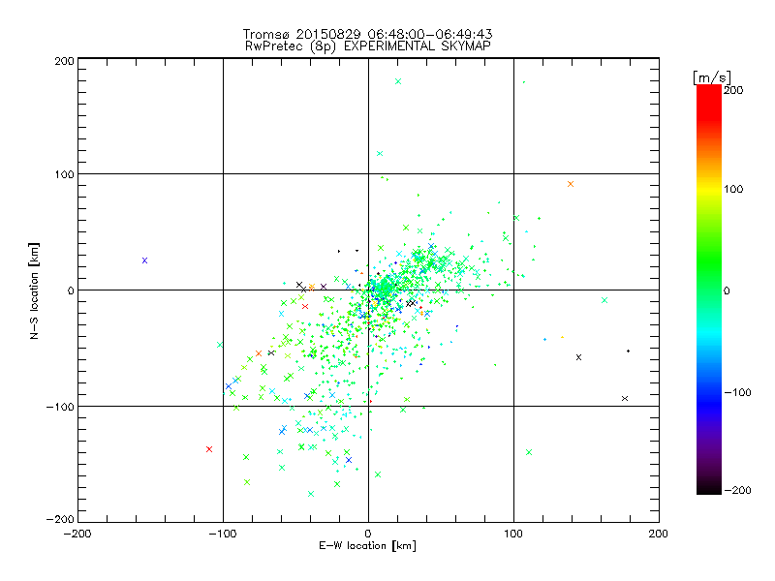Click the 100 tick label on N-S axis

64,175
